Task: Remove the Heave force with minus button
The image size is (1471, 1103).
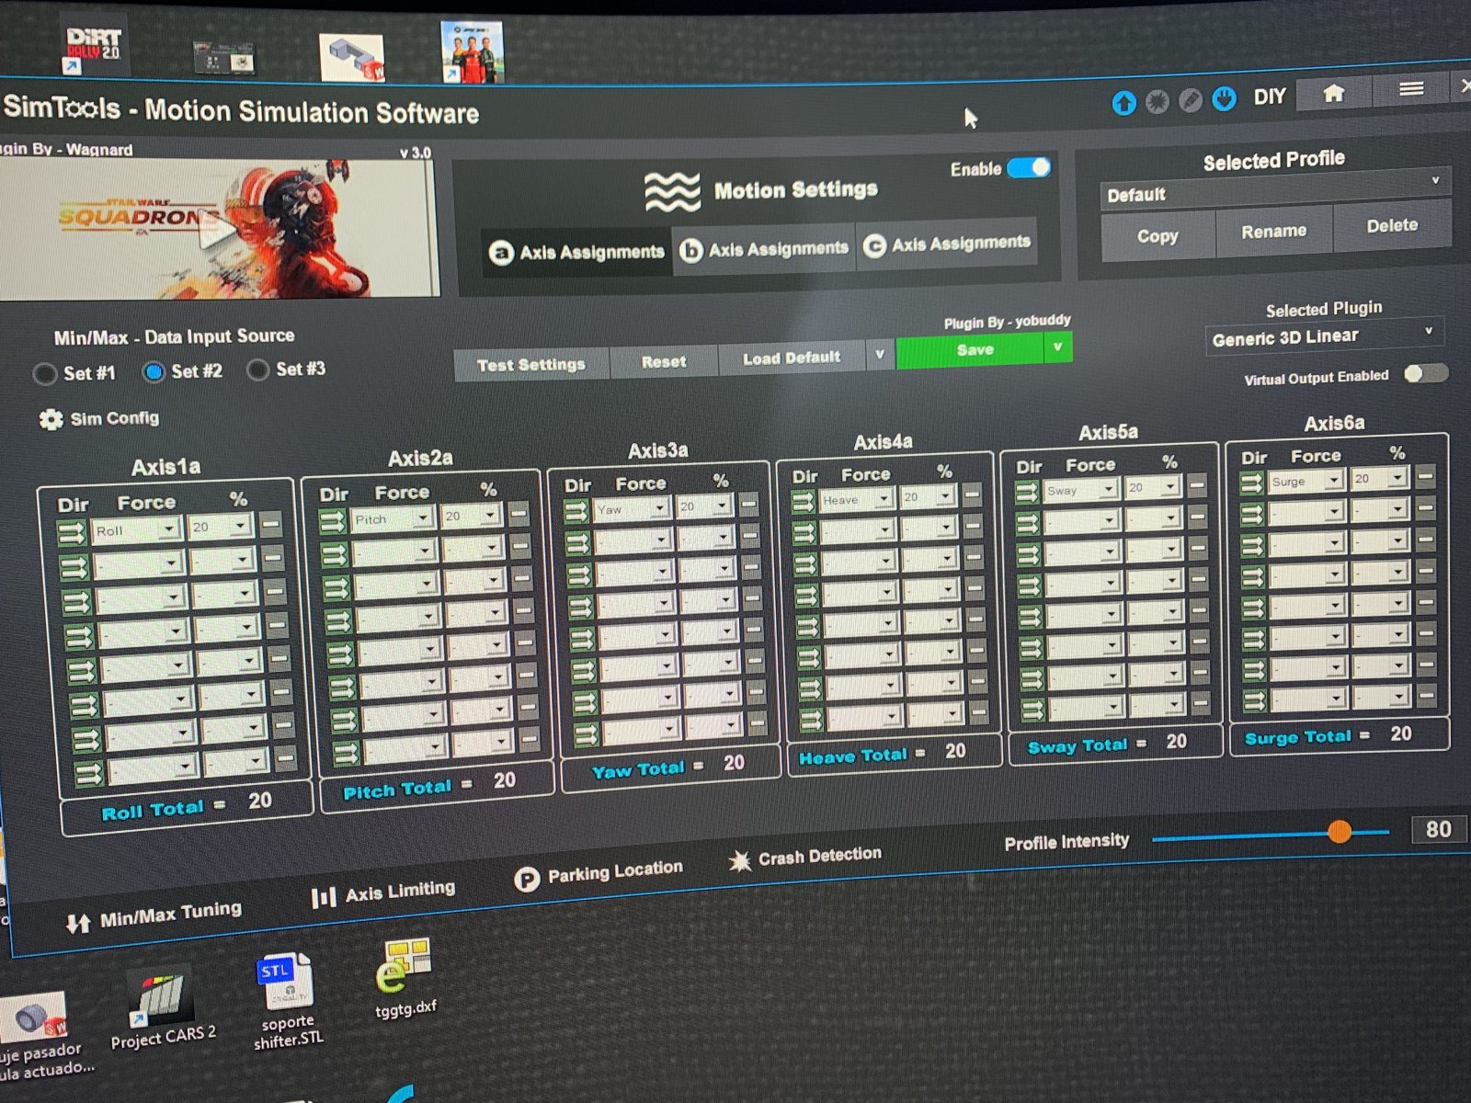Action: click(x=972, y=495)
